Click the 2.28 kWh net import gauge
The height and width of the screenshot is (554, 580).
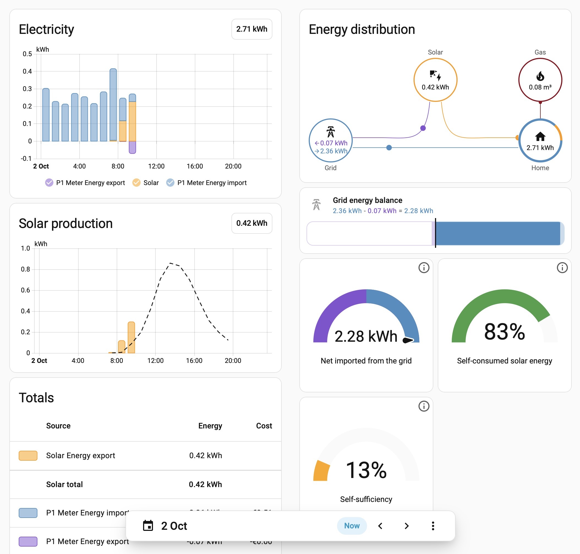point(366,316)
